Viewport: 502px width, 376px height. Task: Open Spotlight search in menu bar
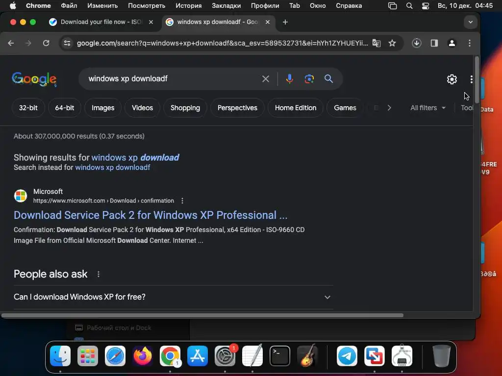point(409,6)
